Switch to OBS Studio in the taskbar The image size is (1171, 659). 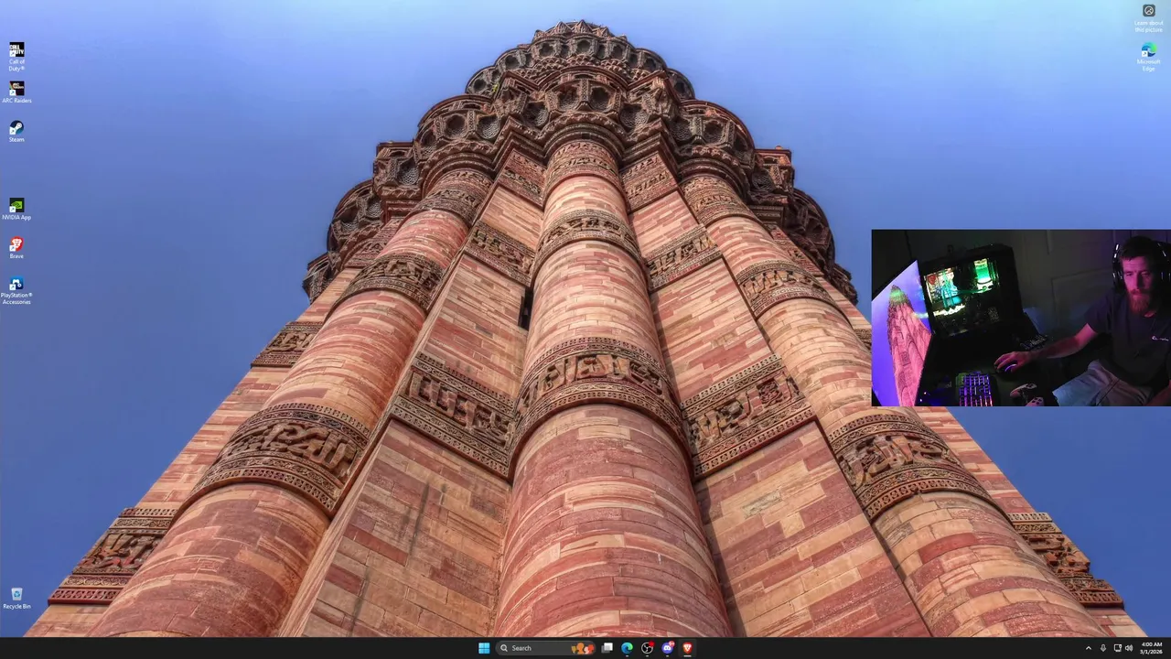647,648
